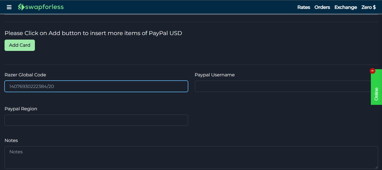Click the swapforless brand name text
This screenshot has height=170, width=382.
tap(44, 7)
